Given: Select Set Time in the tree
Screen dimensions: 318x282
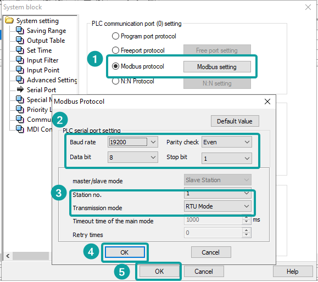Looking at the screenshot, I should 40,50.
